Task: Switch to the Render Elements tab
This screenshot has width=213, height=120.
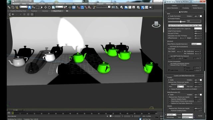Action: tap(198, 8)
